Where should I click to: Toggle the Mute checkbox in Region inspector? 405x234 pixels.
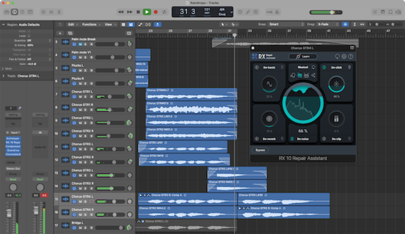point(29,31)
